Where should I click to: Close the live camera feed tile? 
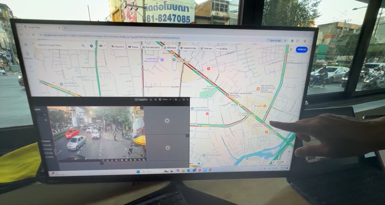142,108
